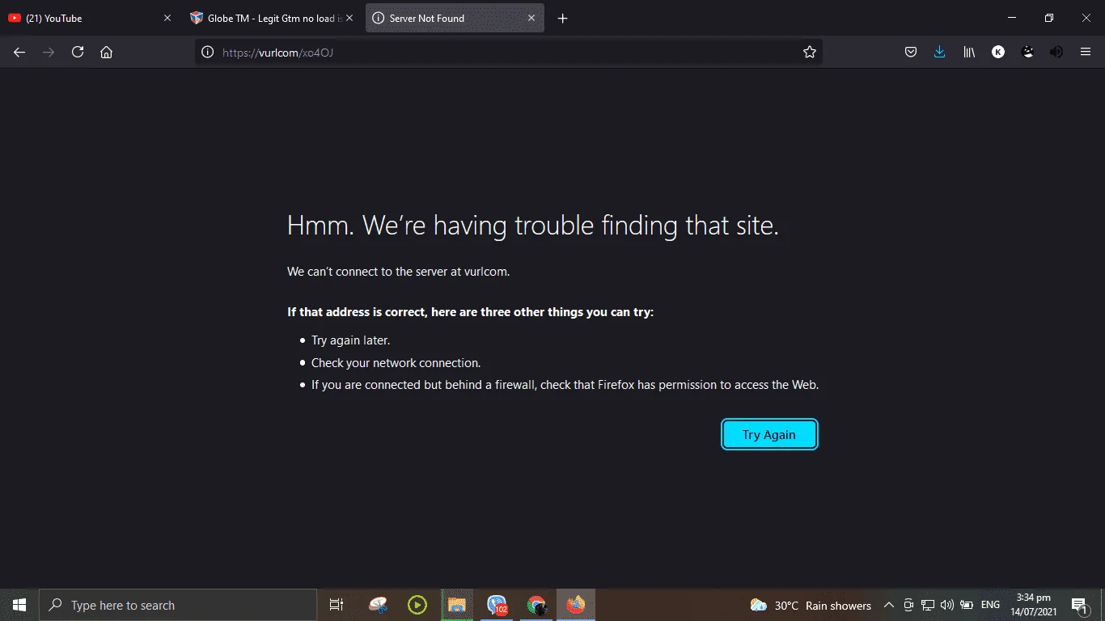Click the 'Try again later.' bullet

(x=350, y=340)
